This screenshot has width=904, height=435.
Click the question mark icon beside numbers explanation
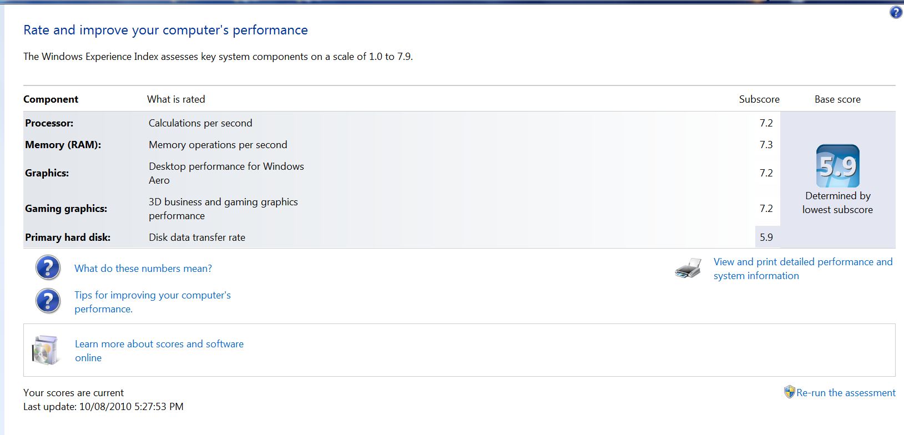tap(48, 268)
